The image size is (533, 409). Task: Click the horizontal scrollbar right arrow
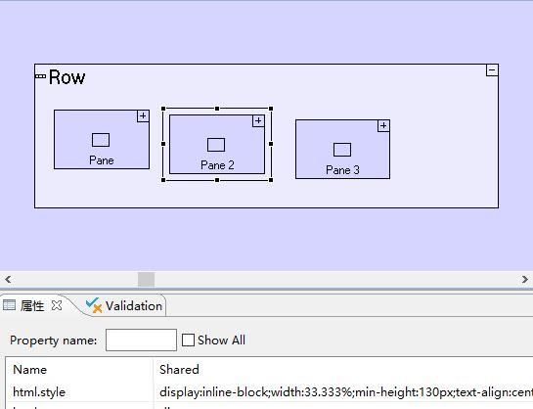pyautogui.click(x=525, y=280)
